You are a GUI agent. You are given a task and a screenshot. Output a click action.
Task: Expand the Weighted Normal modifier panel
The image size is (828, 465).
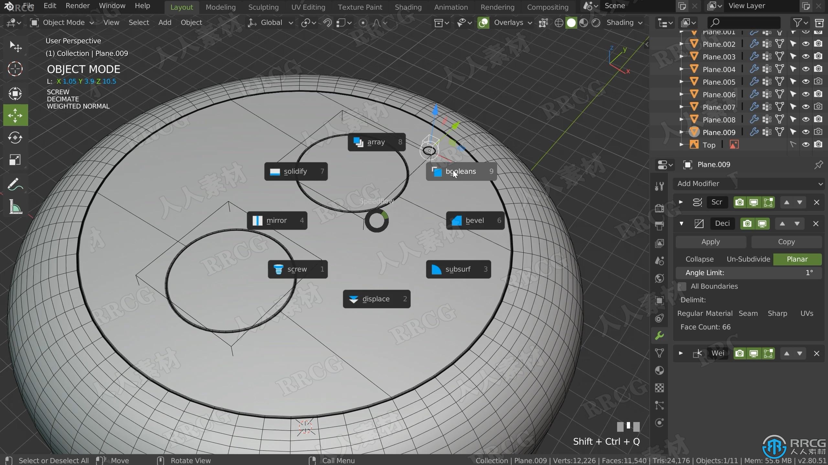(680, 353)
